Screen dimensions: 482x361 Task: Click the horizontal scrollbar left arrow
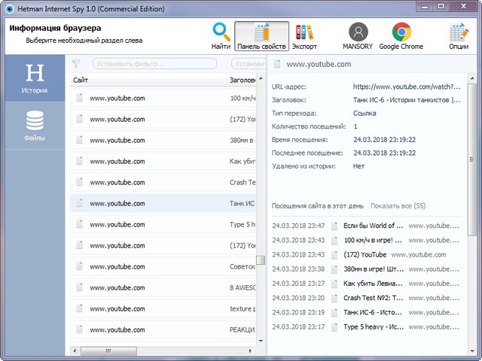tap(75, 350)
